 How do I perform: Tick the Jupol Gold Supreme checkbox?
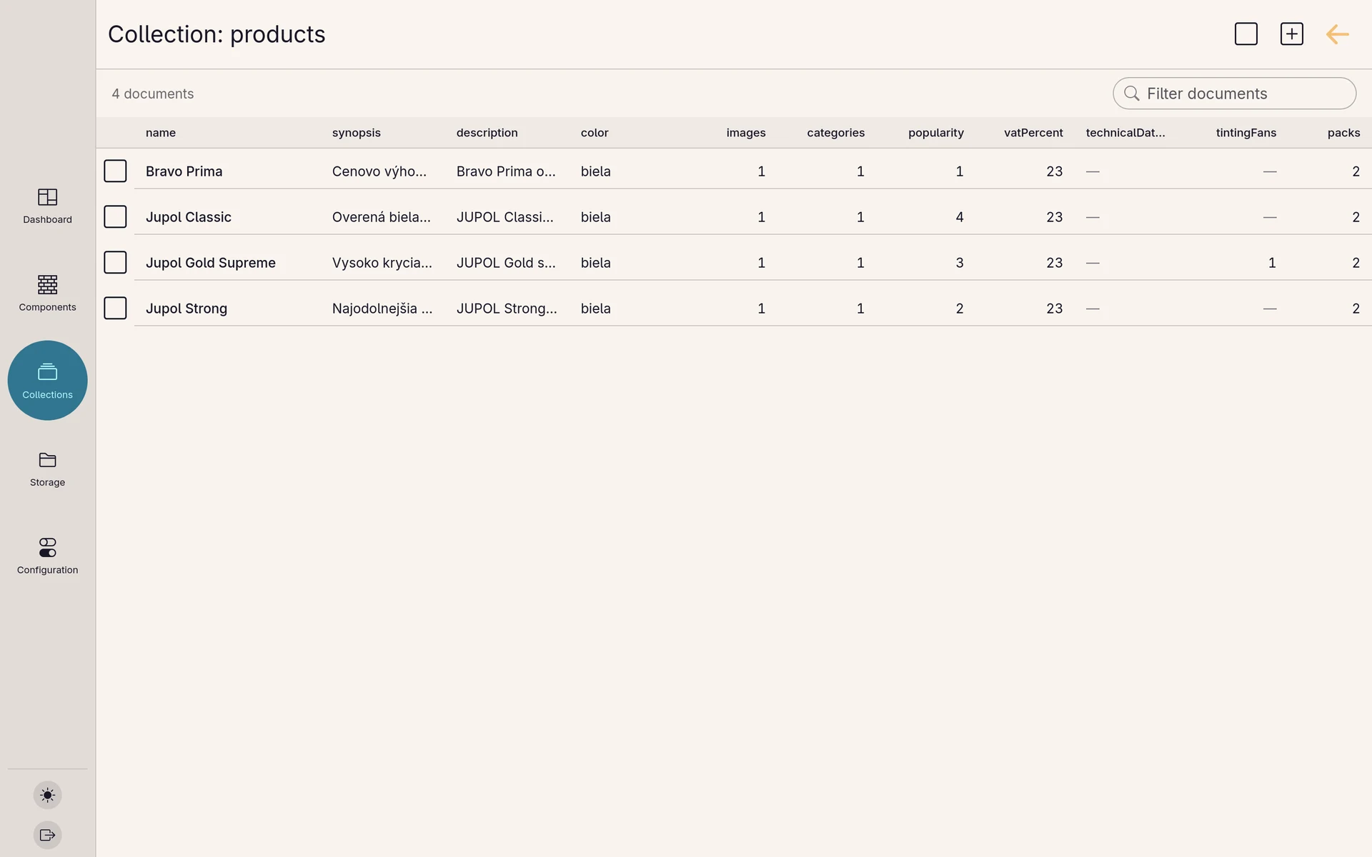click(115, 263)
